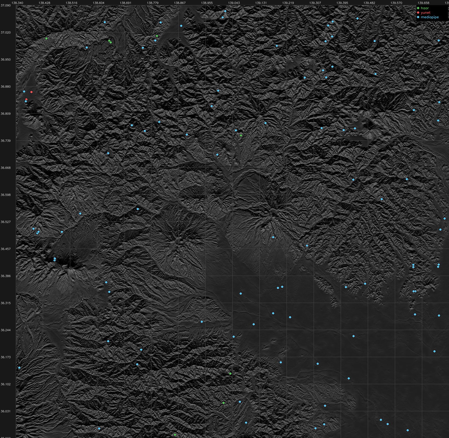Click y-axis tick label 37.020
Screen dimensions: 449x438
coord(6,32)
